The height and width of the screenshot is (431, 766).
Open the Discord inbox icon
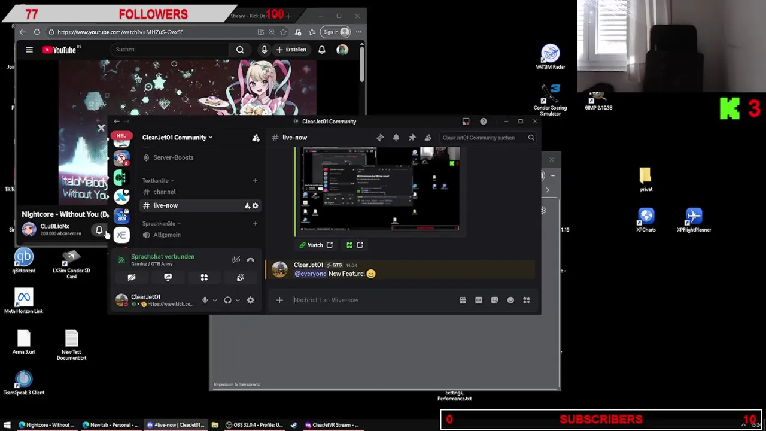(x=466, y=122)
